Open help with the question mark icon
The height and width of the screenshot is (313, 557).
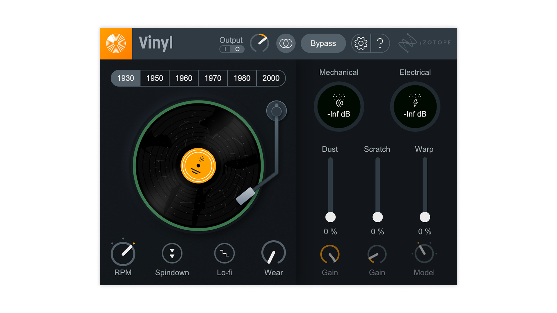(380, 43)
